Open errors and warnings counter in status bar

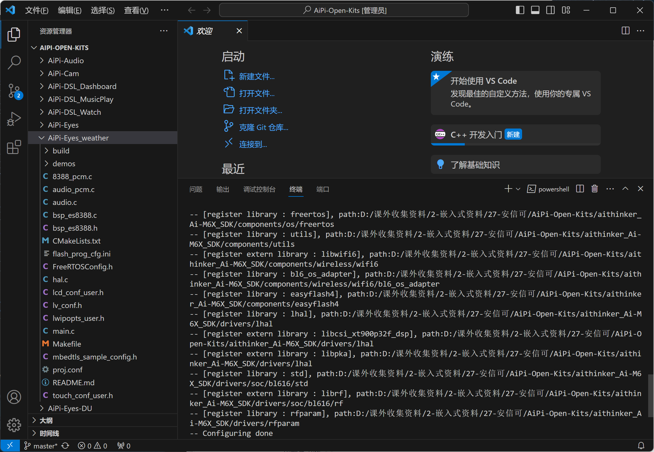(92, 446)
